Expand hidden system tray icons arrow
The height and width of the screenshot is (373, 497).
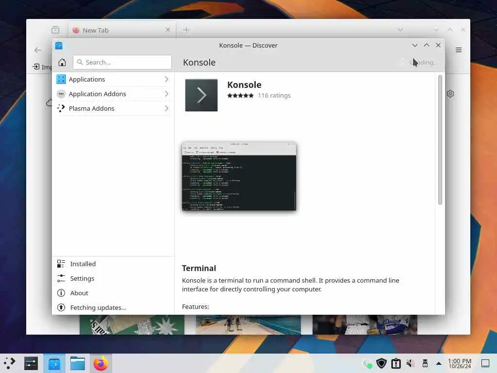tap(439, 363)
